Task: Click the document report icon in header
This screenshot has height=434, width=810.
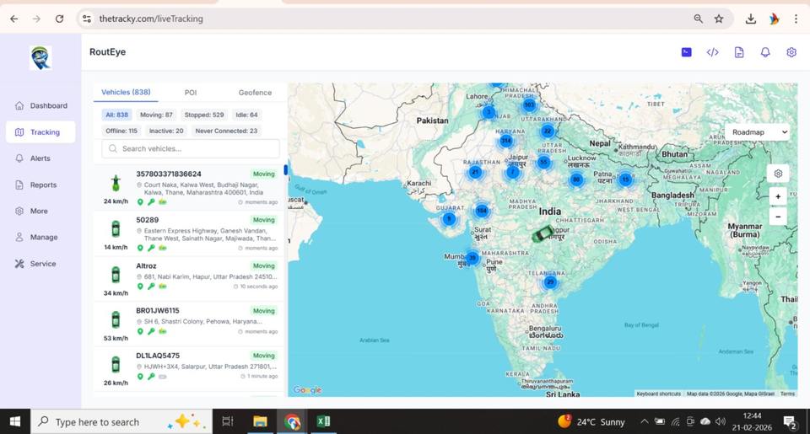Action: (x=739, y=52)
